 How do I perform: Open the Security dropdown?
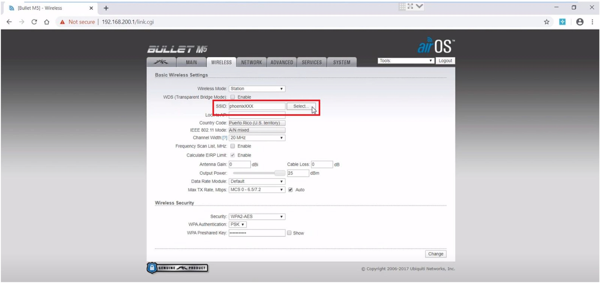click(x=257, y=217)
